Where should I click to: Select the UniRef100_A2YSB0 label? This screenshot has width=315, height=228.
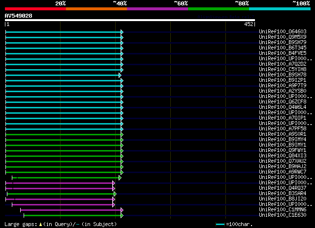pos(283,91)
